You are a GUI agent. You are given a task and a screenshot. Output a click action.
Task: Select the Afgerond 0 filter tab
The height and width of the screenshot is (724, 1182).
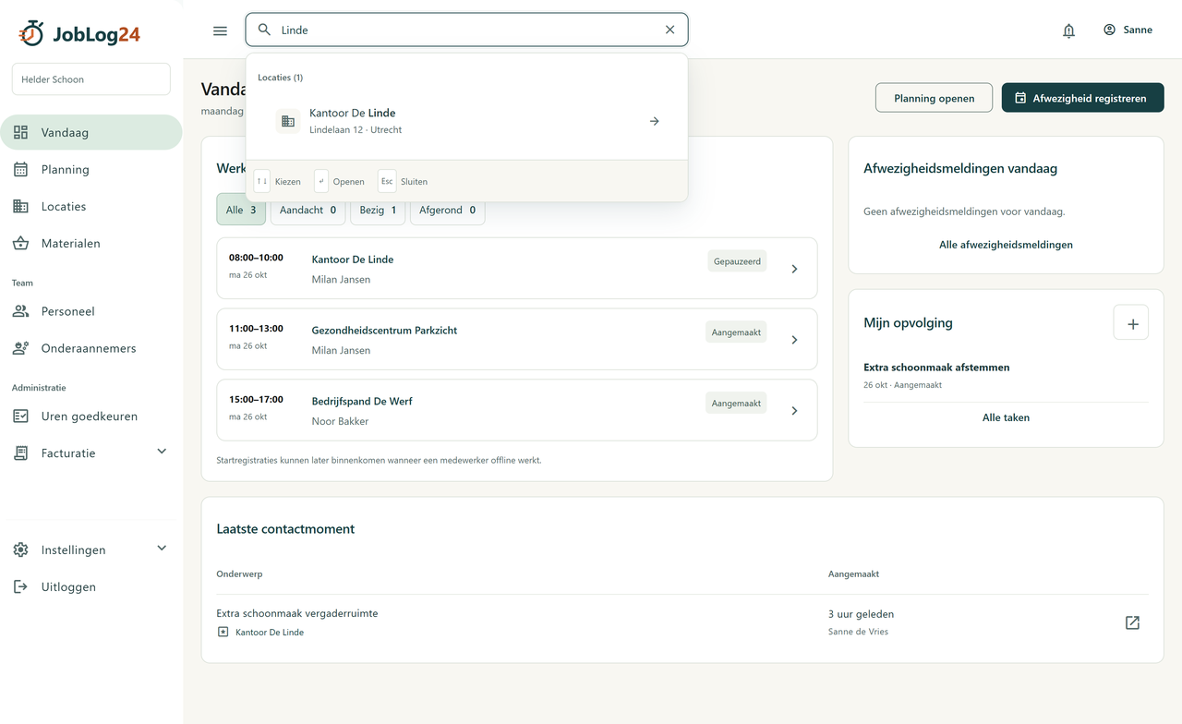(447, 210)
